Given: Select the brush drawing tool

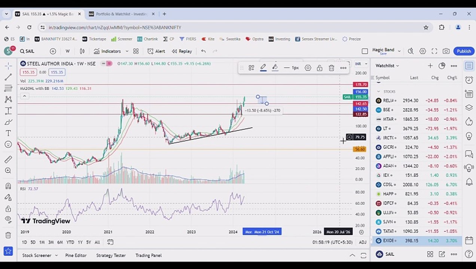Looking at the screenshot, I should (8, 122).
